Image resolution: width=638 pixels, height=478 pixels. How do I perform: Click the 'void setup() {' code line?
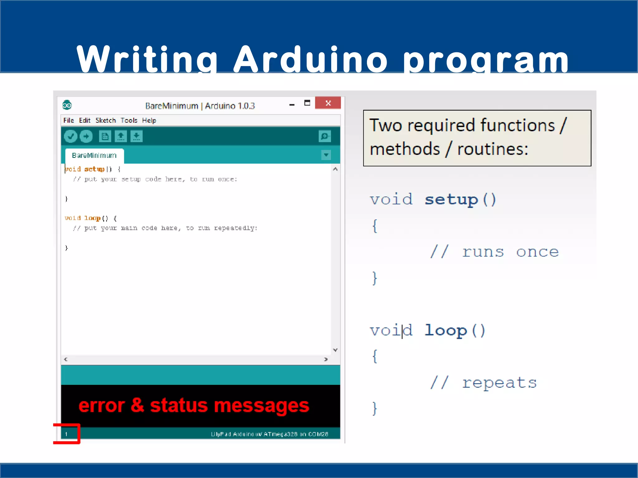[x=93, y=169]
